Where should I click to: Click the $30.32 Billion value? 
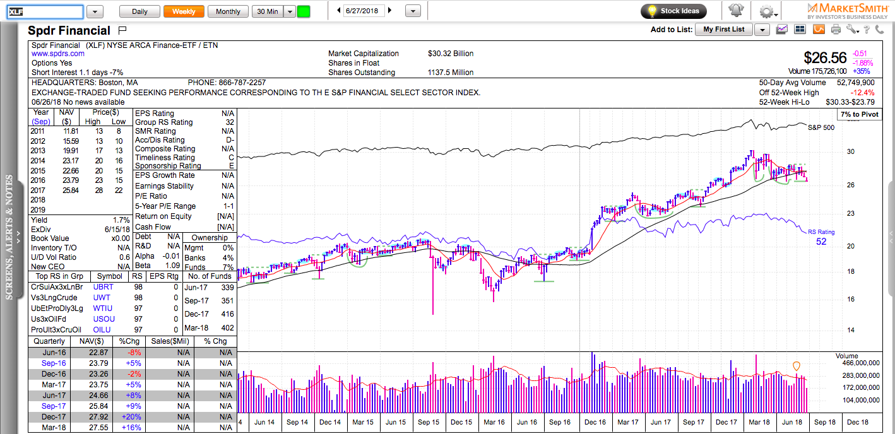pyautogui.click(x=451, y=54)
